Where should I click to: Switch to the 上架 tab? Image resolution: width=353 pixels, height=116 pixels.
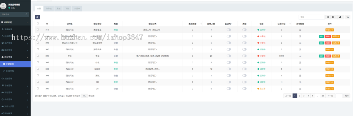click(x=58, y=9)
